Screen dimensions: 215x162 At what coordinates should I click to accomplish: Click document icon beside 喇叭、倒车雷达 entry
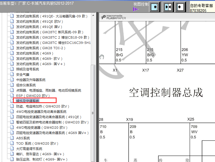tap(12, 154)
